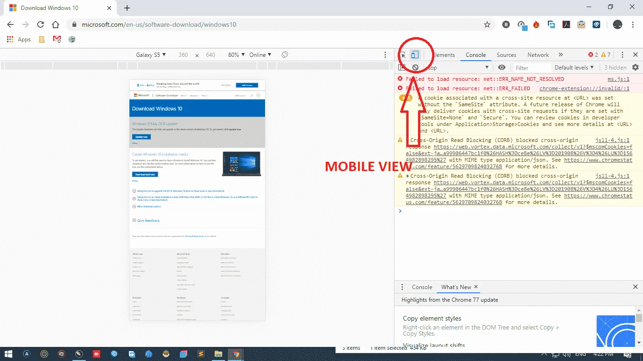Open the Online throttling dropdown
The height and width of the screenshot is (361, 643).
(260, 55)
